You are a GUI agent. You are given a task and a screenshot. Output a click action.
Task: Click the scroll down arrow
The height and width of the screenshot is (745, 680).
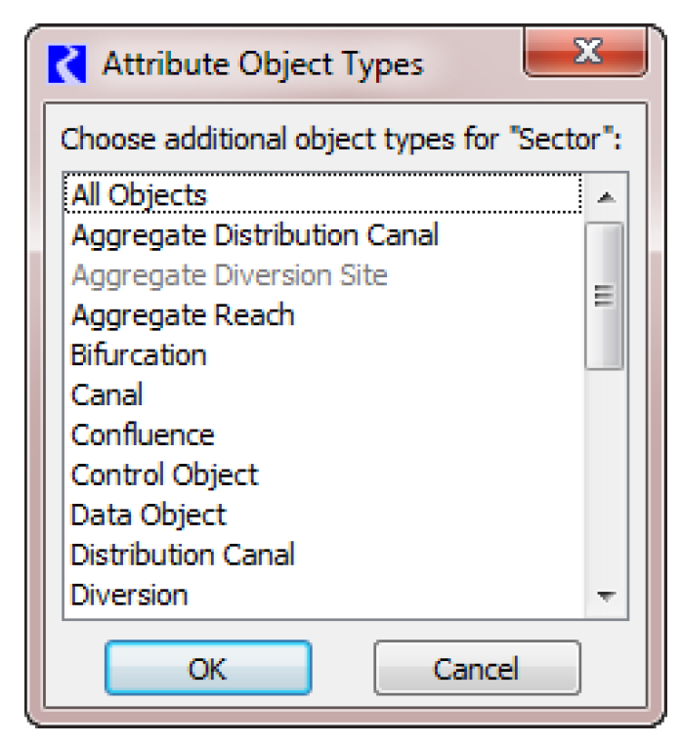coord(606,596)
